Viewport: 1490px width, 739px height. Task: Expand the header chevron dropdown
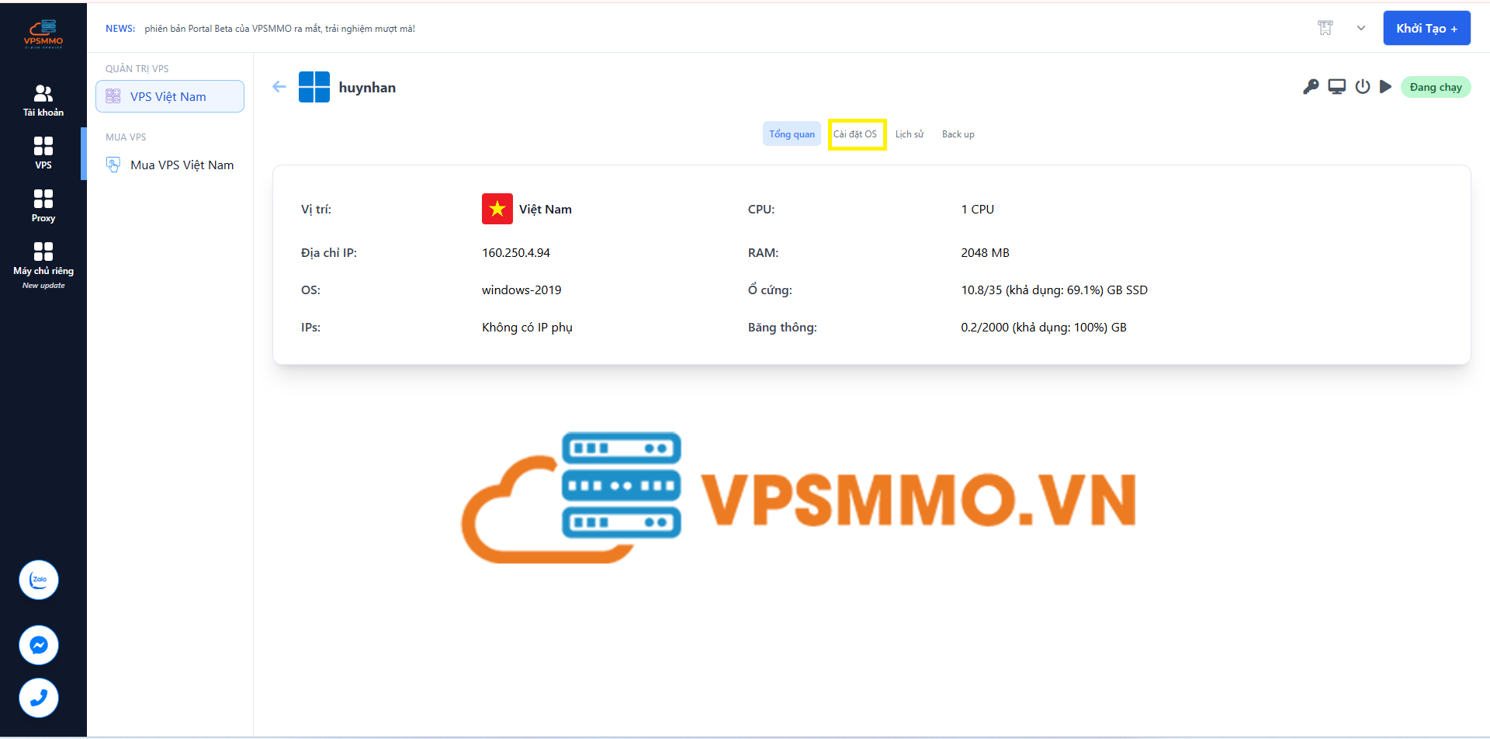tap(1360, 28)
